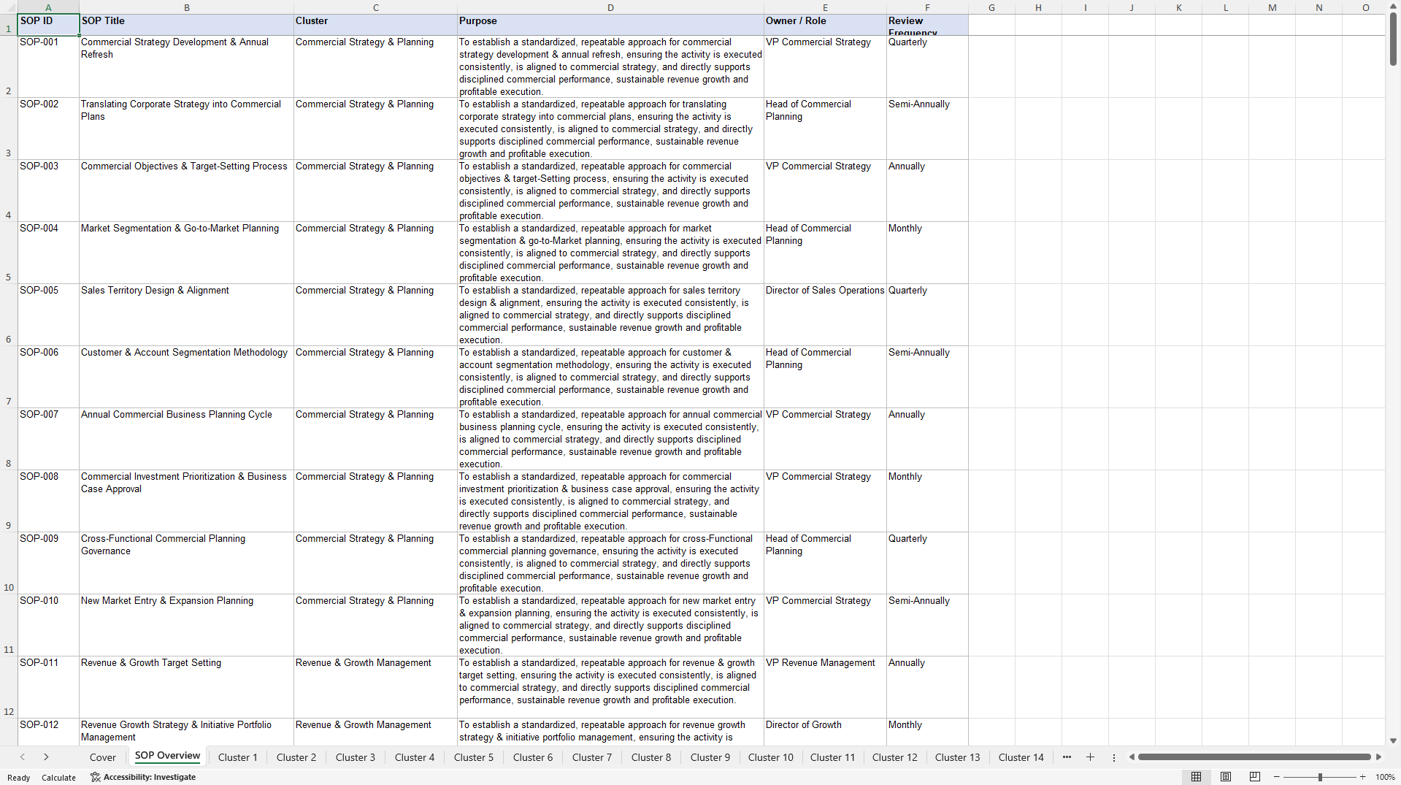
Task: Open the Cluster 9 sheet tab
Action: click(x=710, y=757)
